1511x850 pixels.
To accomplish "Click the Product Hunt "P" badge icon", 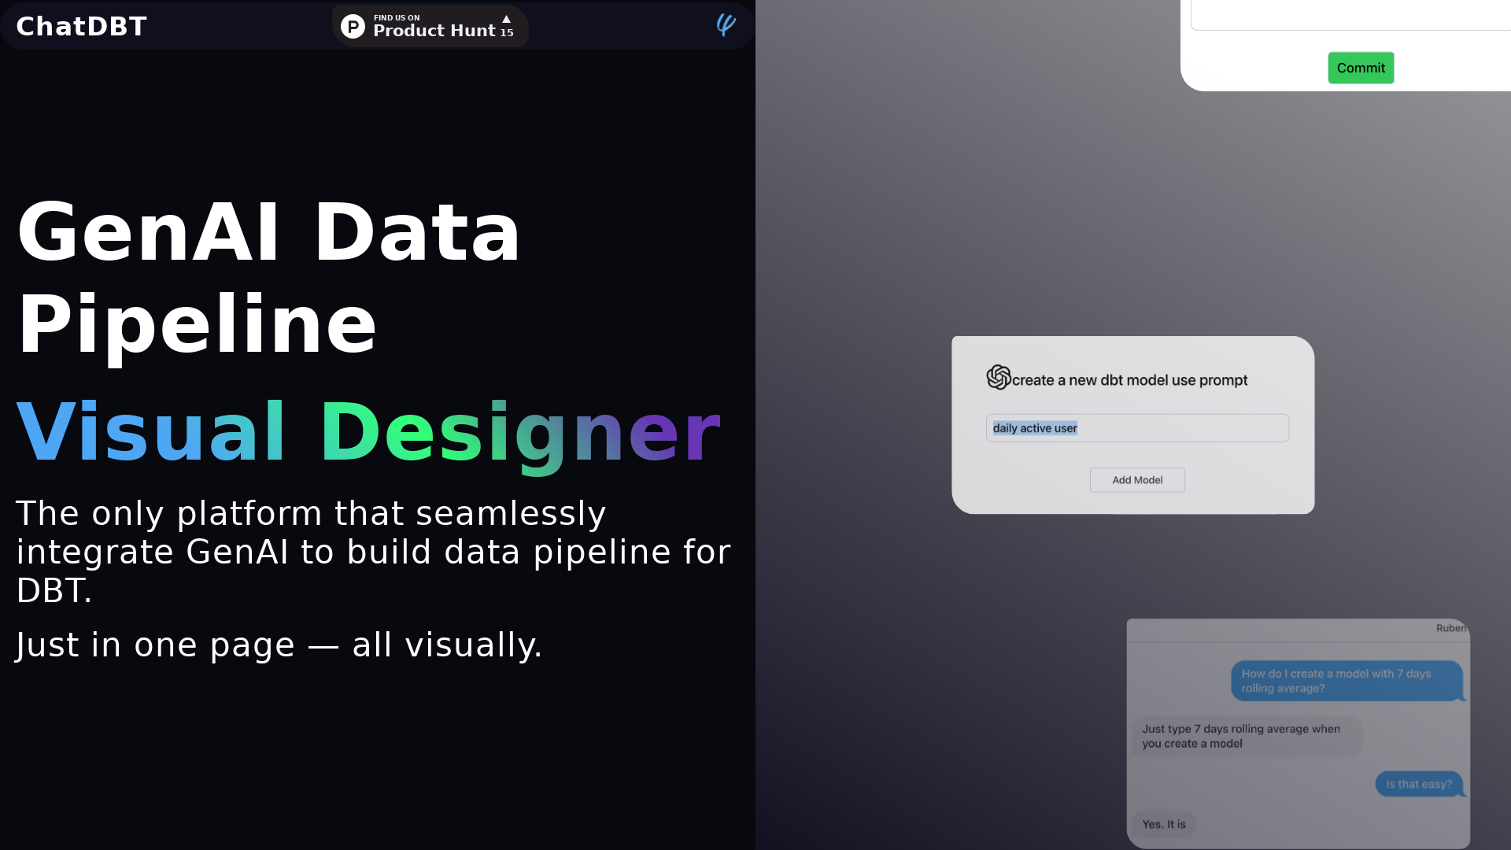I will tap(351, 26).
